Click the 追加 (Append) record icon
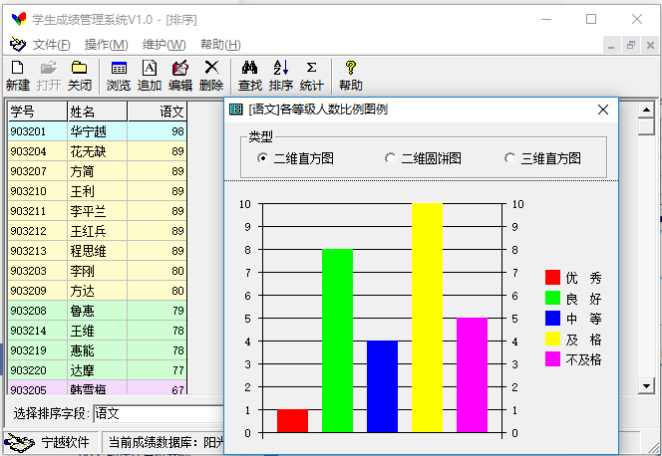Viewport: 662px width, 456px height. tap(150, 68)
